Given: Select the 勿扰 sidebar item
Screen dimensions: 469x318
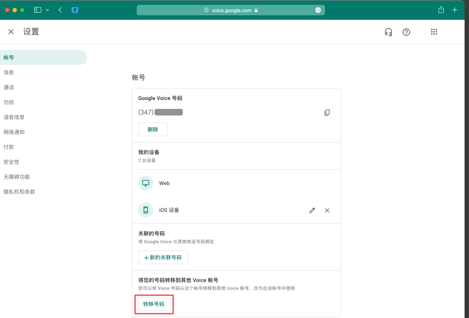Looking at the screenshot, I should click(x=43, y=102).
